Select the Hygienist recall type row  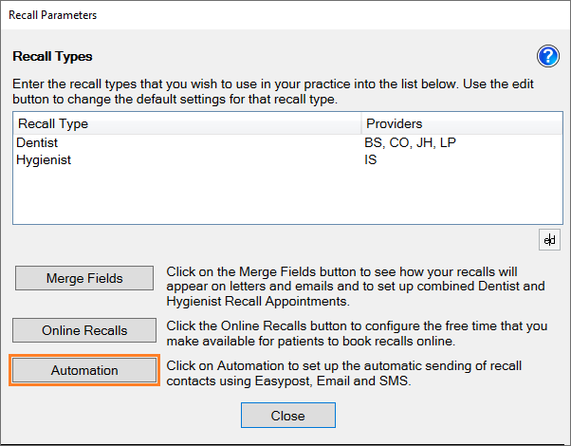[x=287, y=159]
